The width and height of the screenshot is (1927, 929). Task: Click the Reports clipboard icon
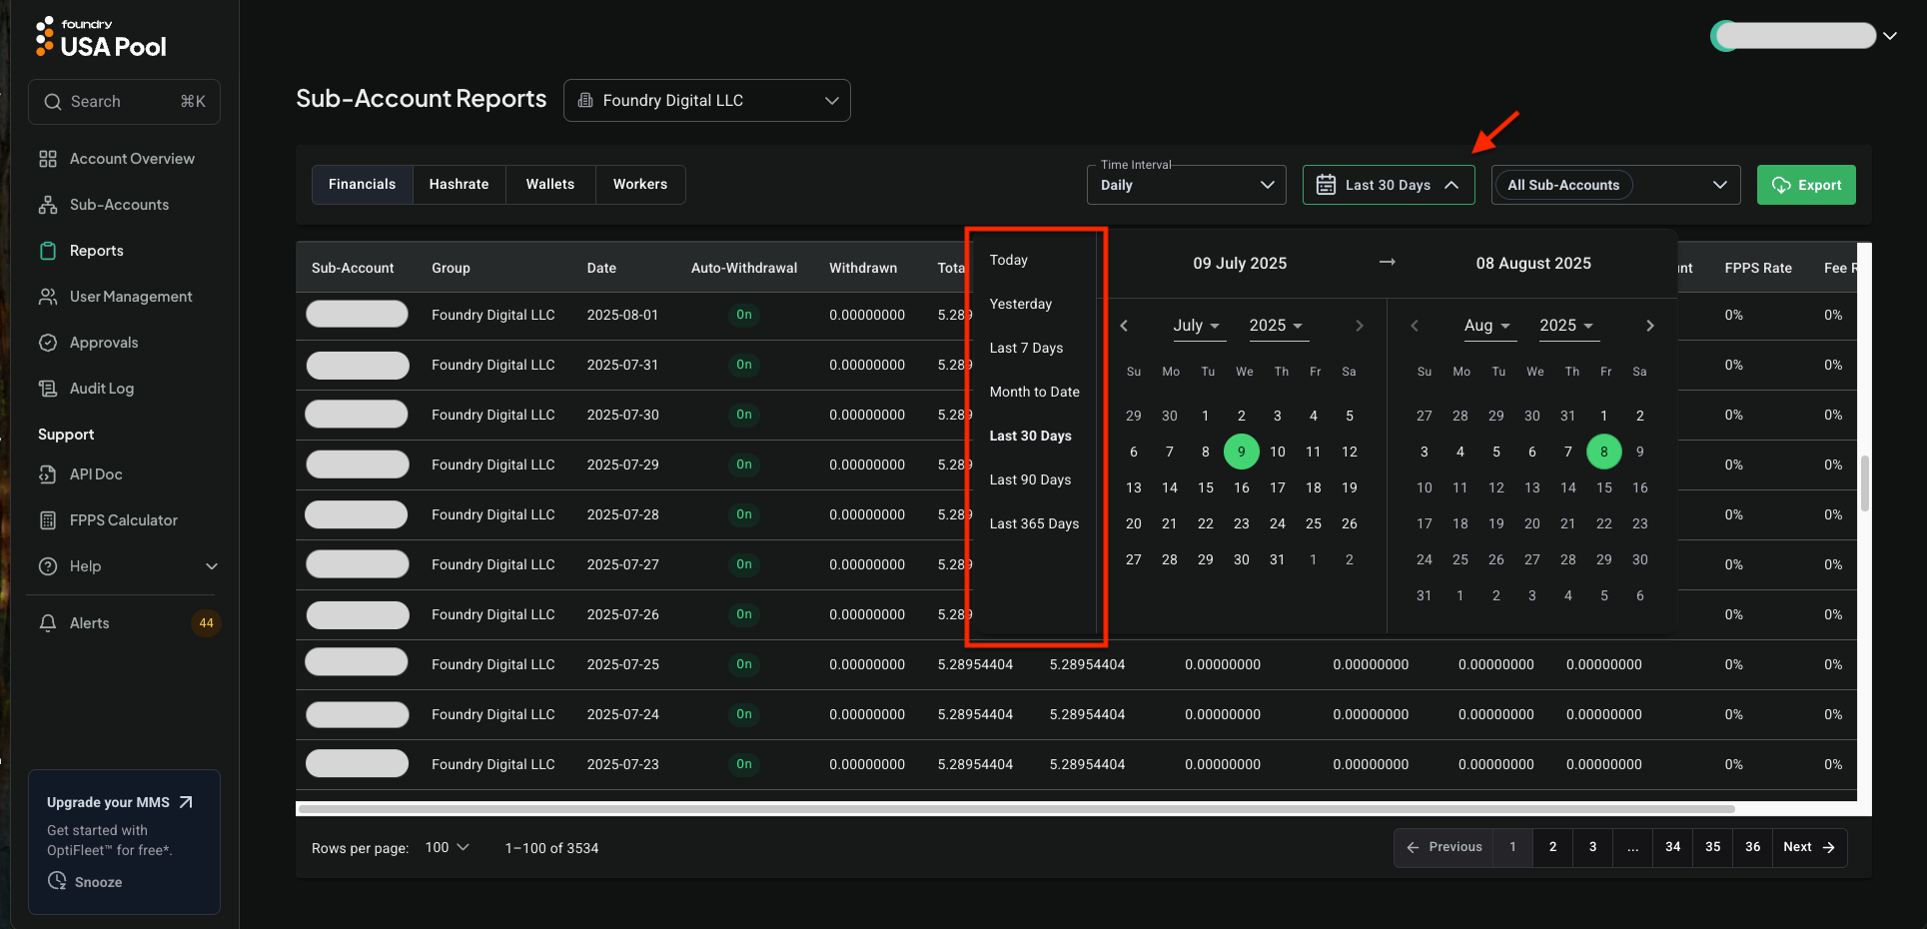(x=47, y=251)
